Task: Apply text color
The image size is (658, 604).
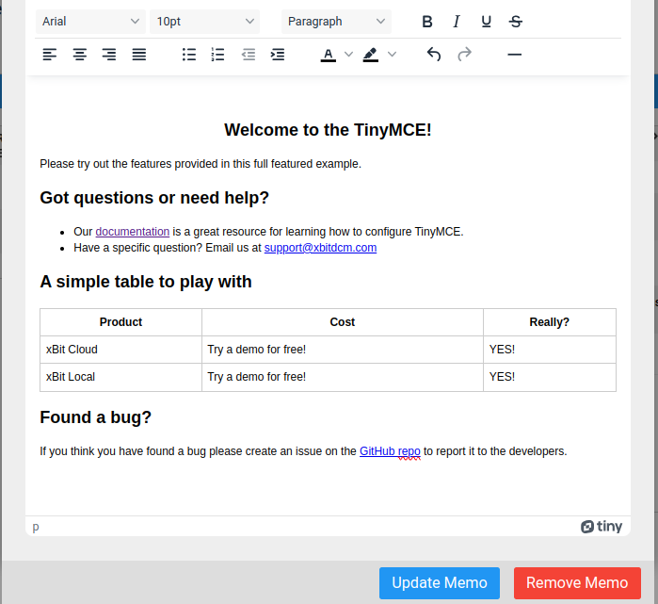Action: pyautogui.click(x=329, y=55)
